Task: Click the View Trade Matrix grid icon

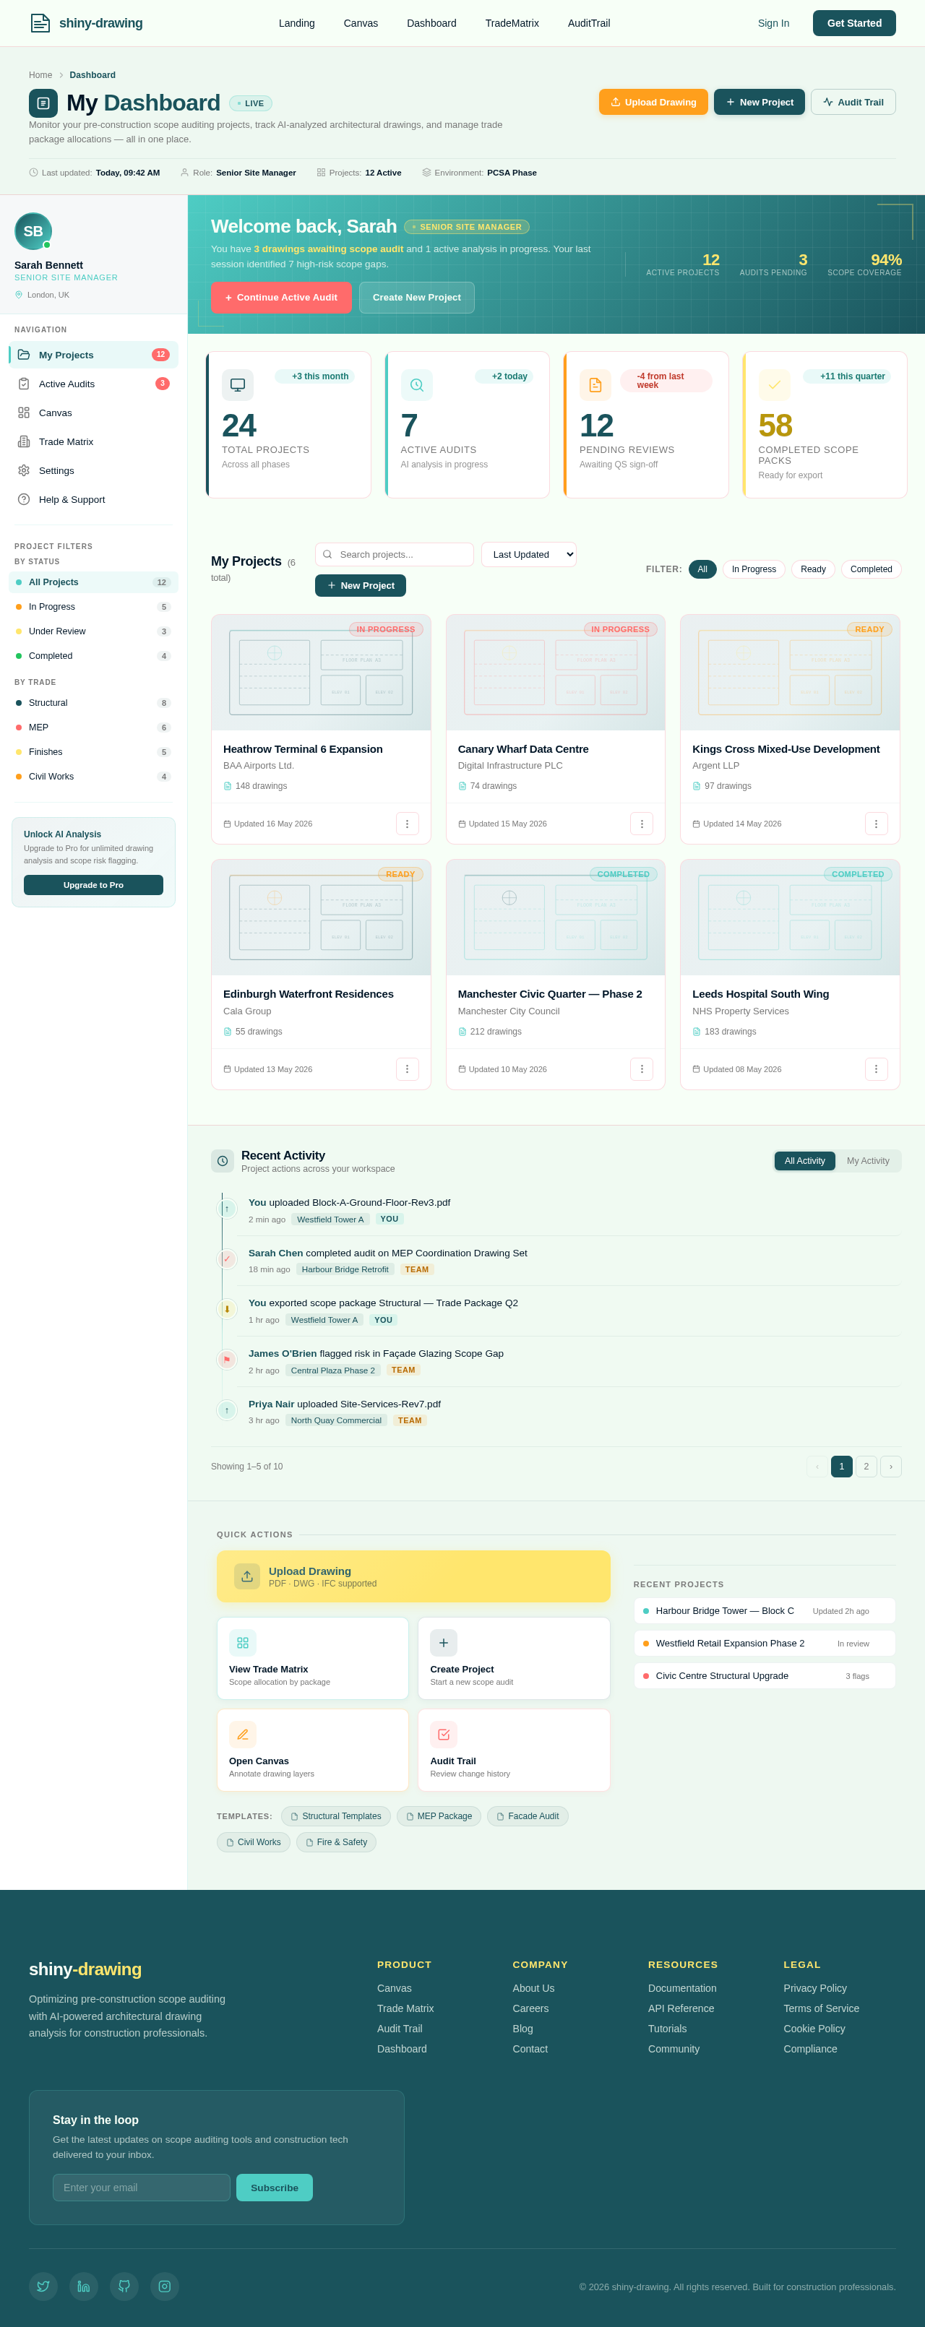Action: (243, 1643)
